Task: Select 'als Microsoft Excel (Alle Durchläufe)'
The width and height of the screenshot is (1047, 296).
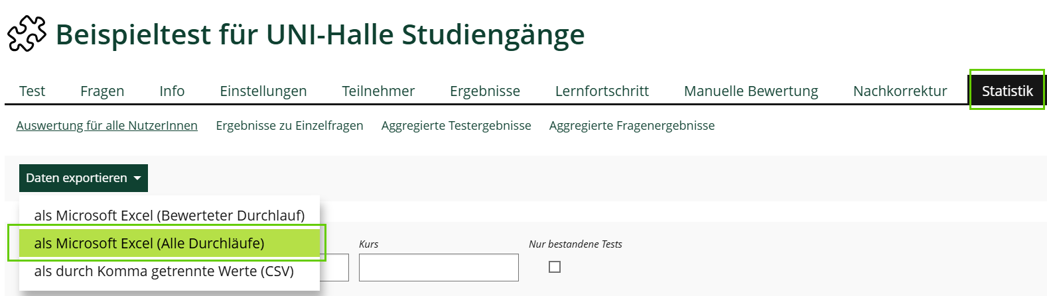Action: click(149, 243)
